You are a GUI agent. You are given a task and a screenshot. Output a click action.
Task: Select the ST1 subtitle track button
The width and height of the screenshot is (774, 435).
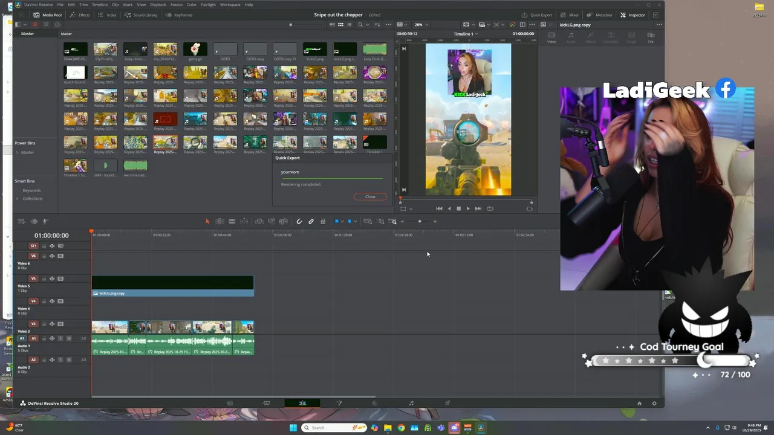click(33, 246)
